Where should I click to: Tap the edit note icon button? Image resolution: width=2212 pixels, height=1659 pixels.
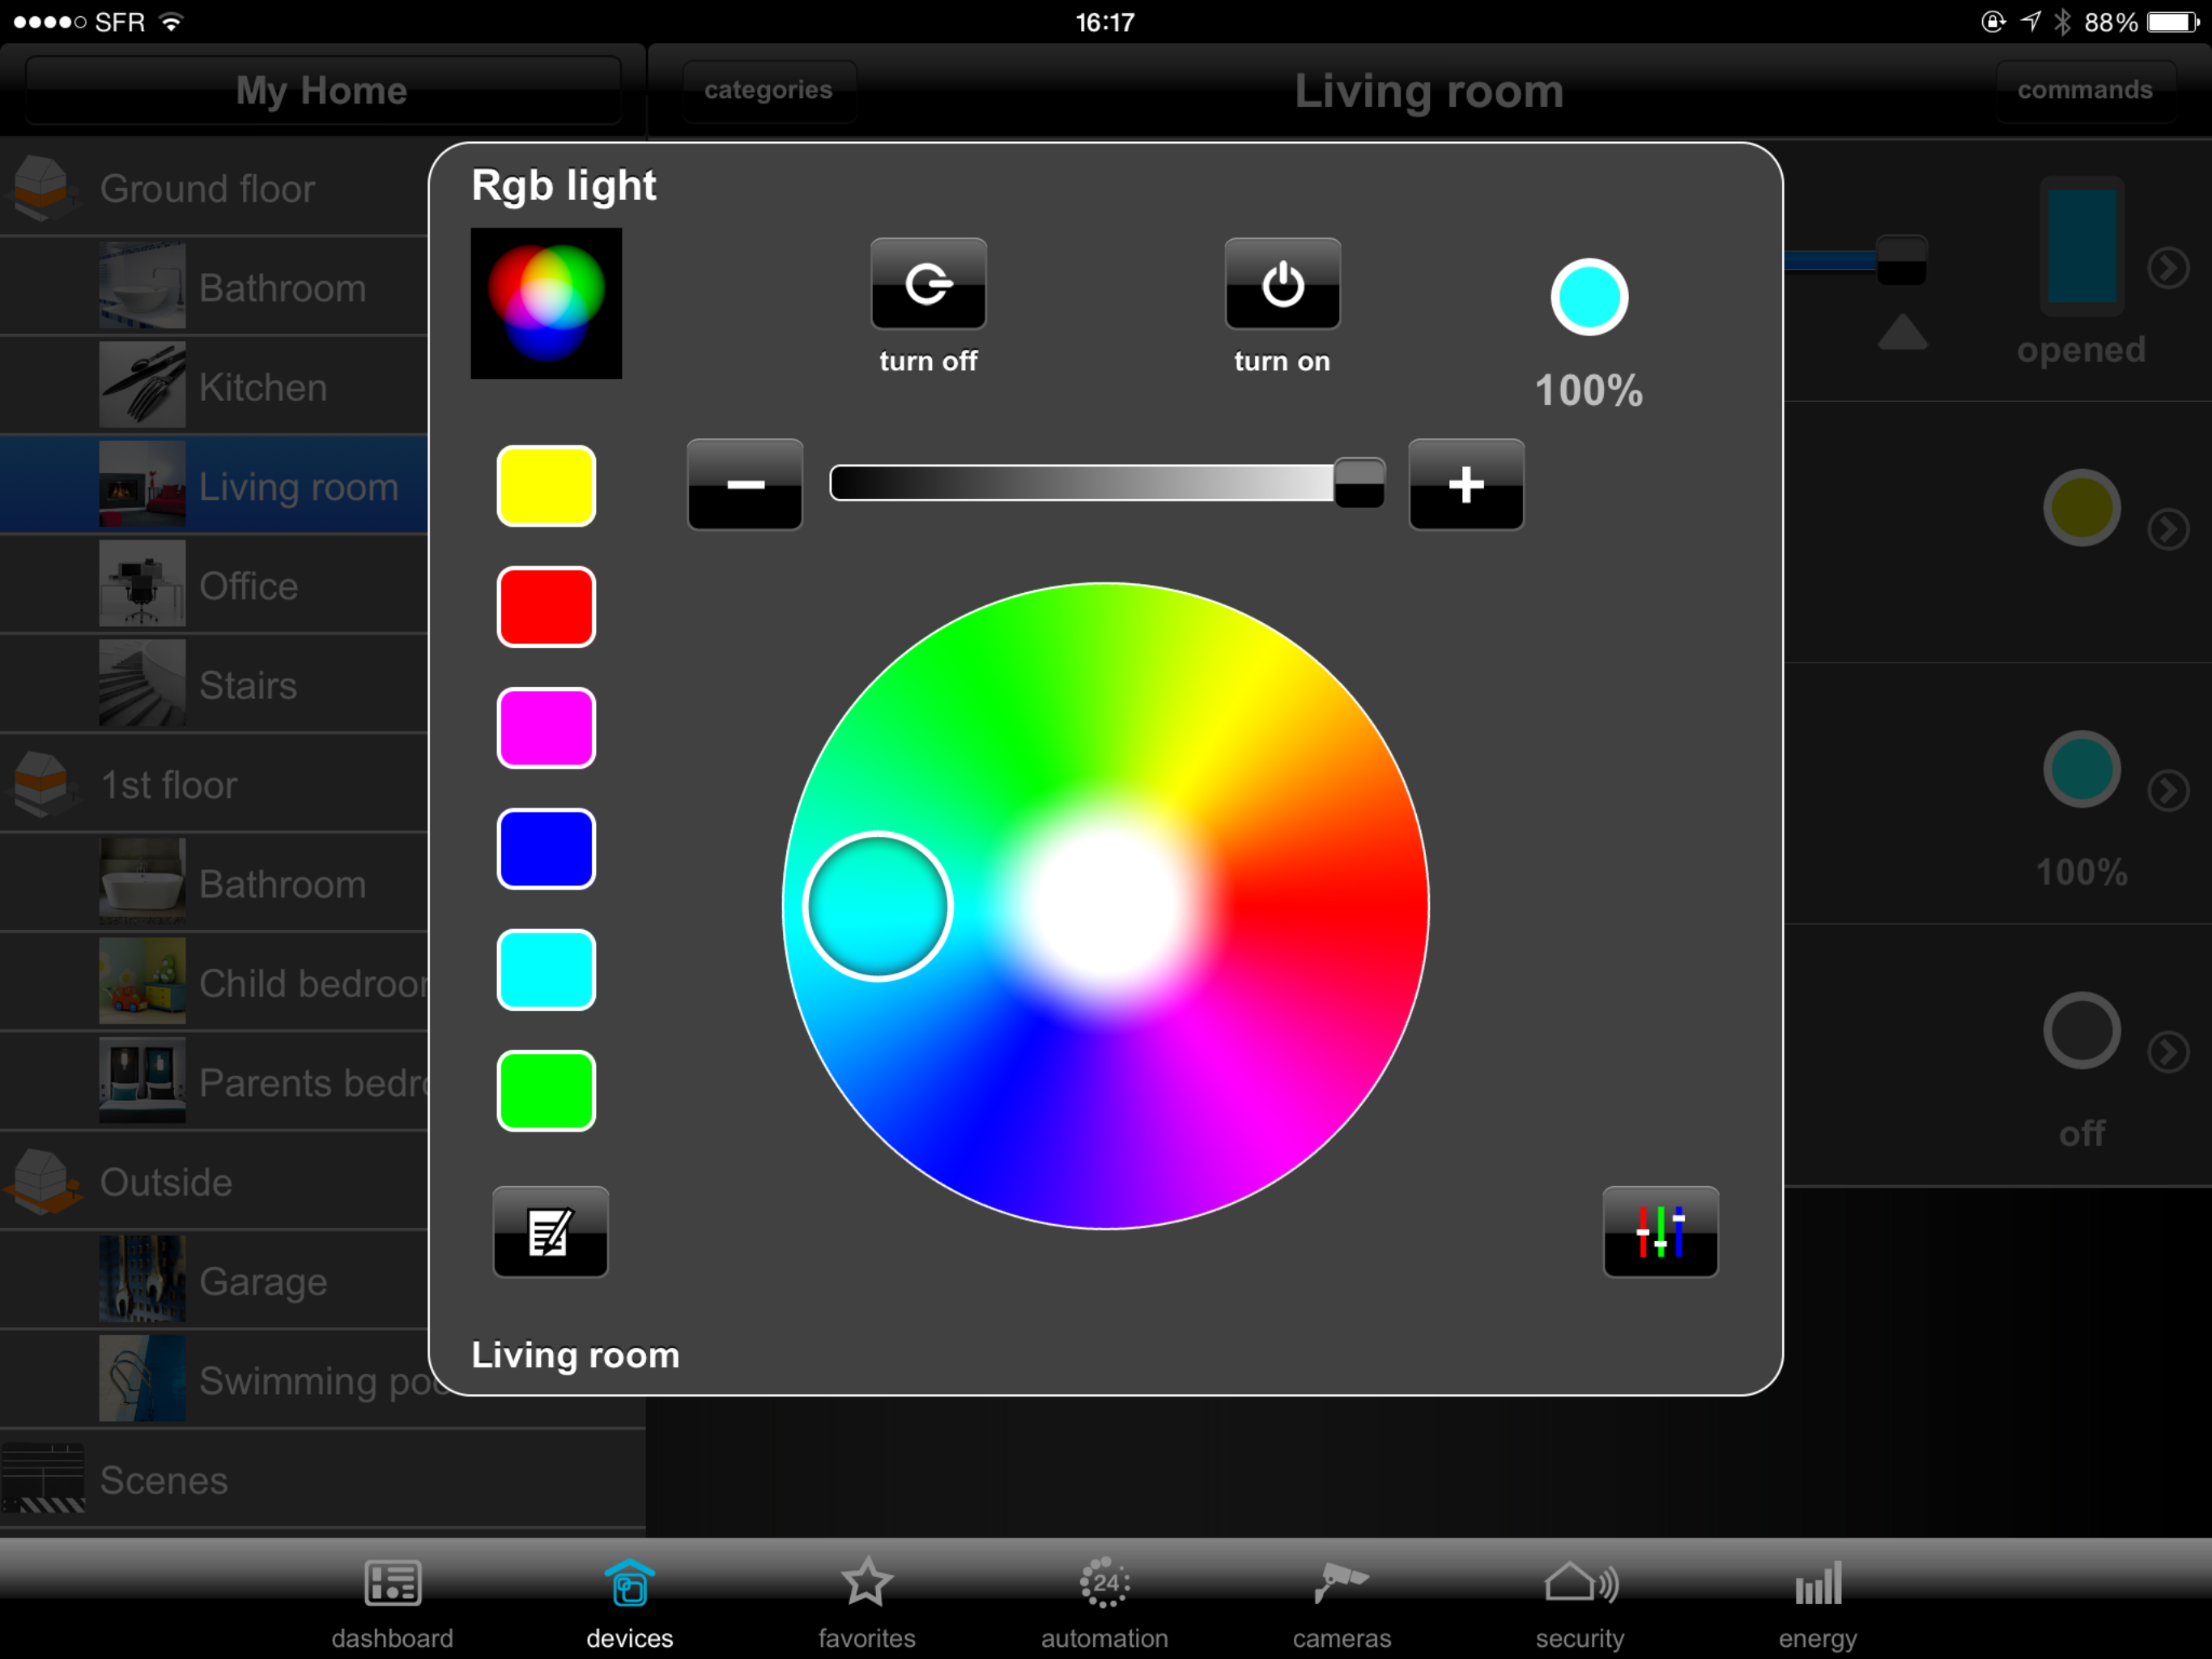[x=550, y=1232]
